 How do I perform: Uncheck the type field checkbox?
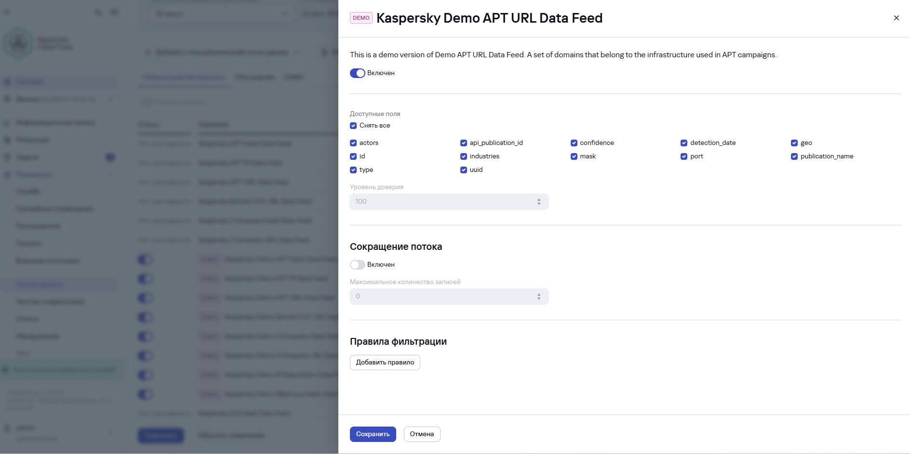point(353,170)
